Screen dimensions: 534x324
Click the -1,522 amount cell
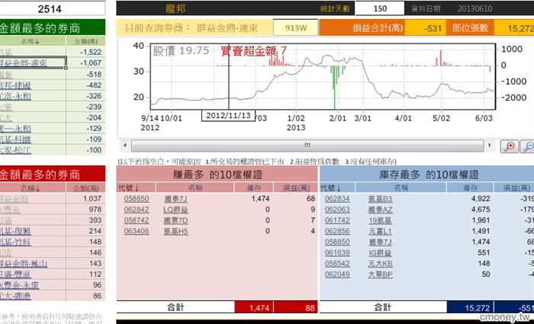tap(85, 52)
